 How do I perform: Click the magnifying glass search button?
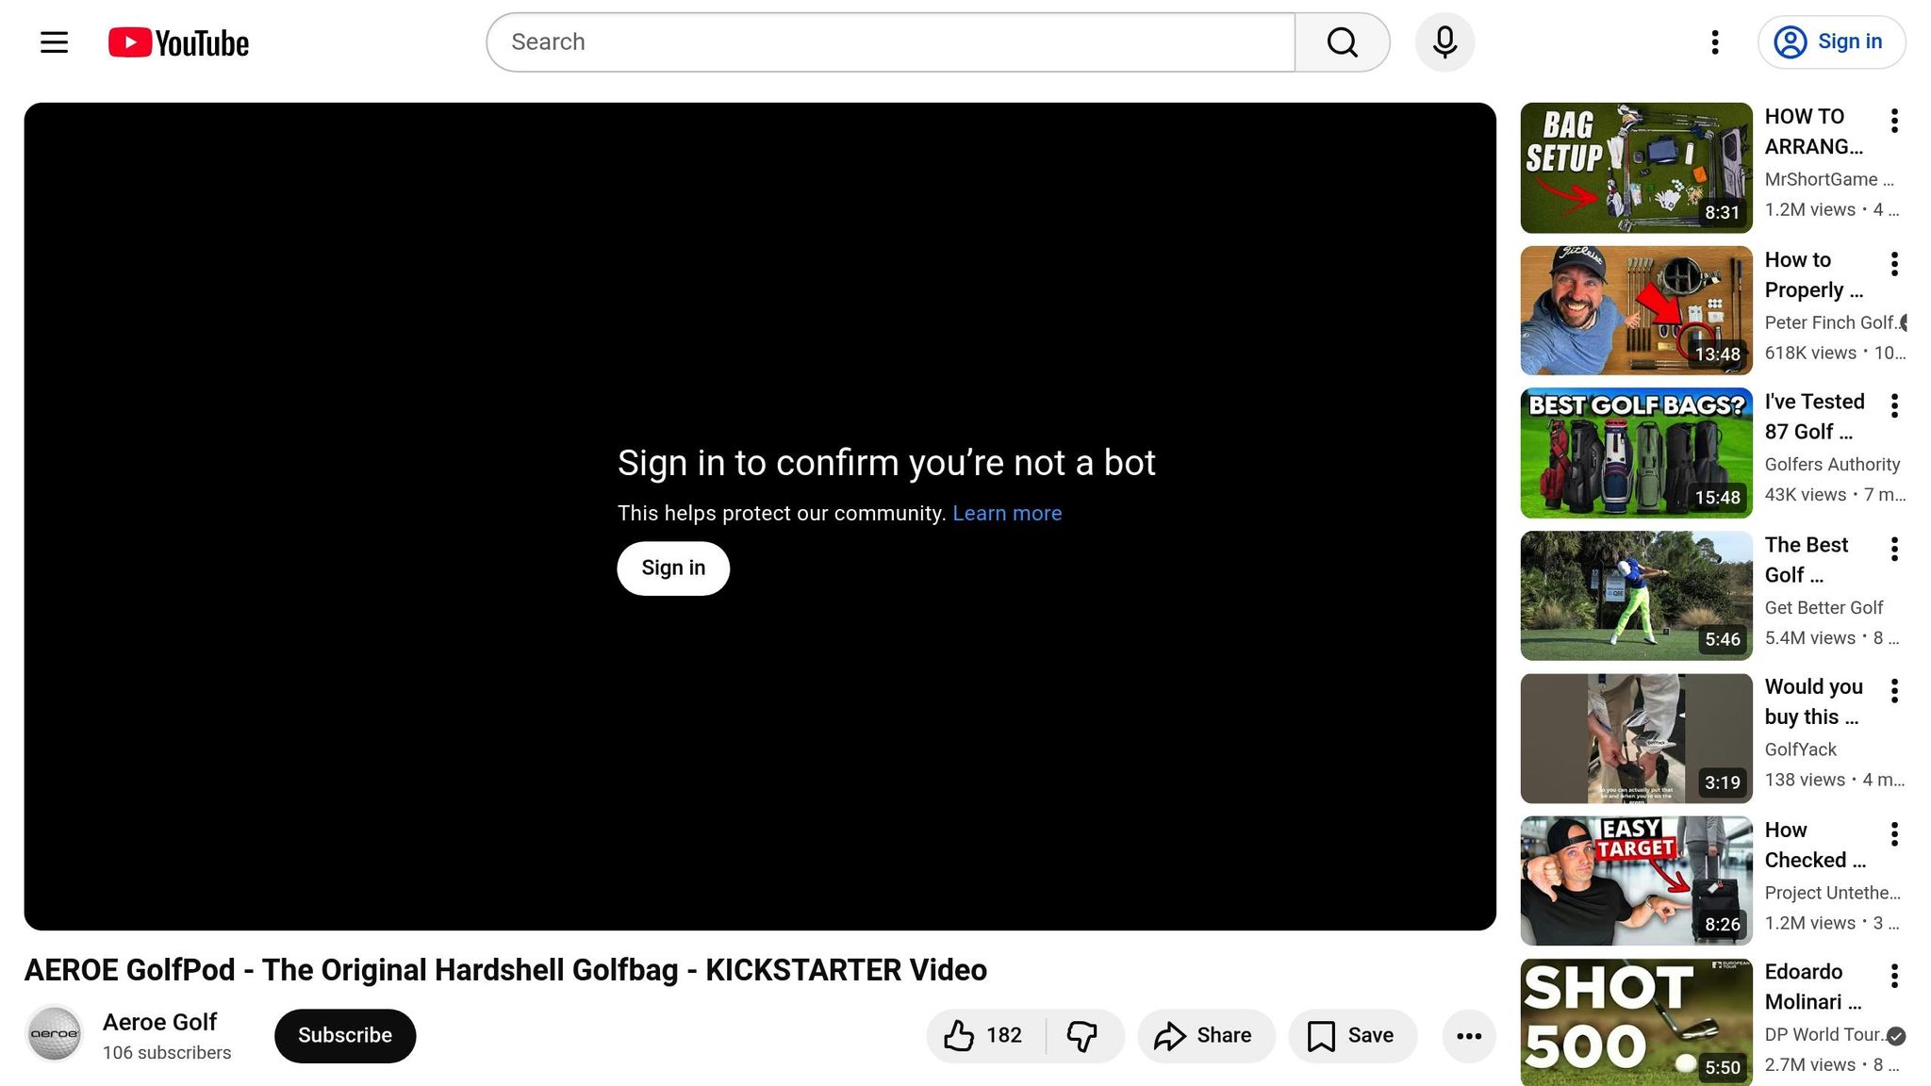click(x=1342, y=42)
